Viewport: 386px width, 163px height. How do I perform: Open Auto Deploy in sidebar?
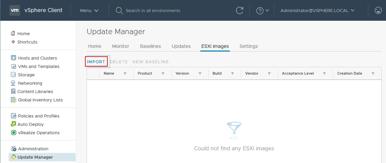pyautogui.click(x=30, y=125)
